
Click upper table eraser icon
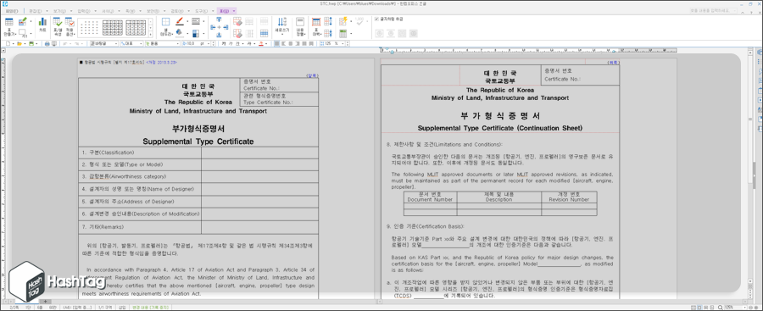pos(237,22)
